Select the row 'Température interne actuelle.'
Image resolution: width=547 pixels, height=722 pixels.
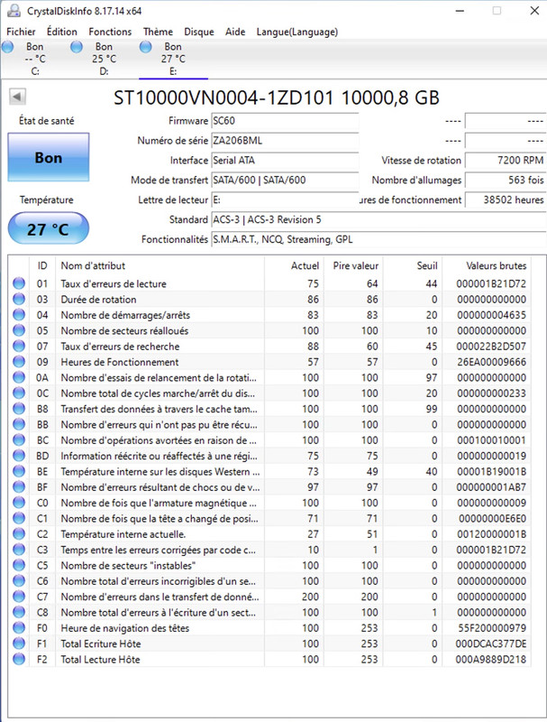click(x=270, y=534)
